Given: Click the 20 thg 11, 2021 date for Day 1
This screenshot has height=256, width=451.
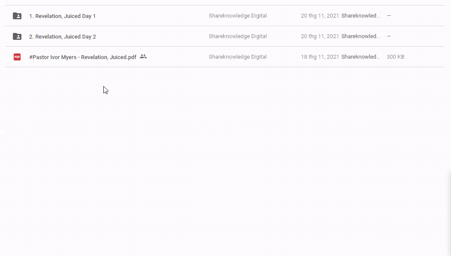Looking at the screenshot, I should coord(319,16).
